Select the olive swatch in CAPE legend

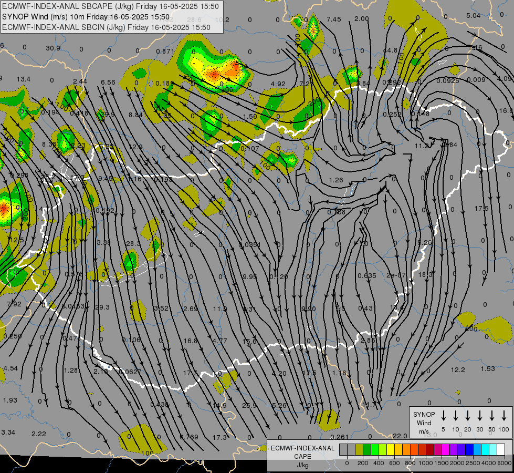click(x=359, y=449)
